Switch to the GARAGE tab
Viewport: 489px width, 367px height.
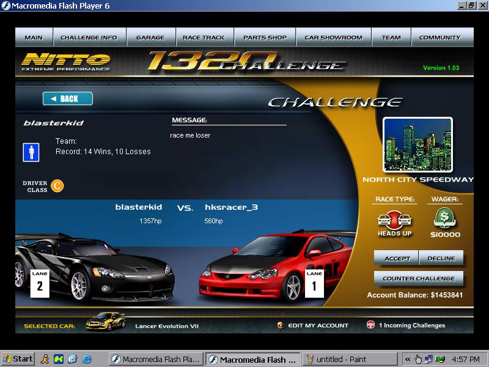point(151,37)
